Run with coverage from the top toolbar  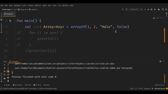[151, 9]
